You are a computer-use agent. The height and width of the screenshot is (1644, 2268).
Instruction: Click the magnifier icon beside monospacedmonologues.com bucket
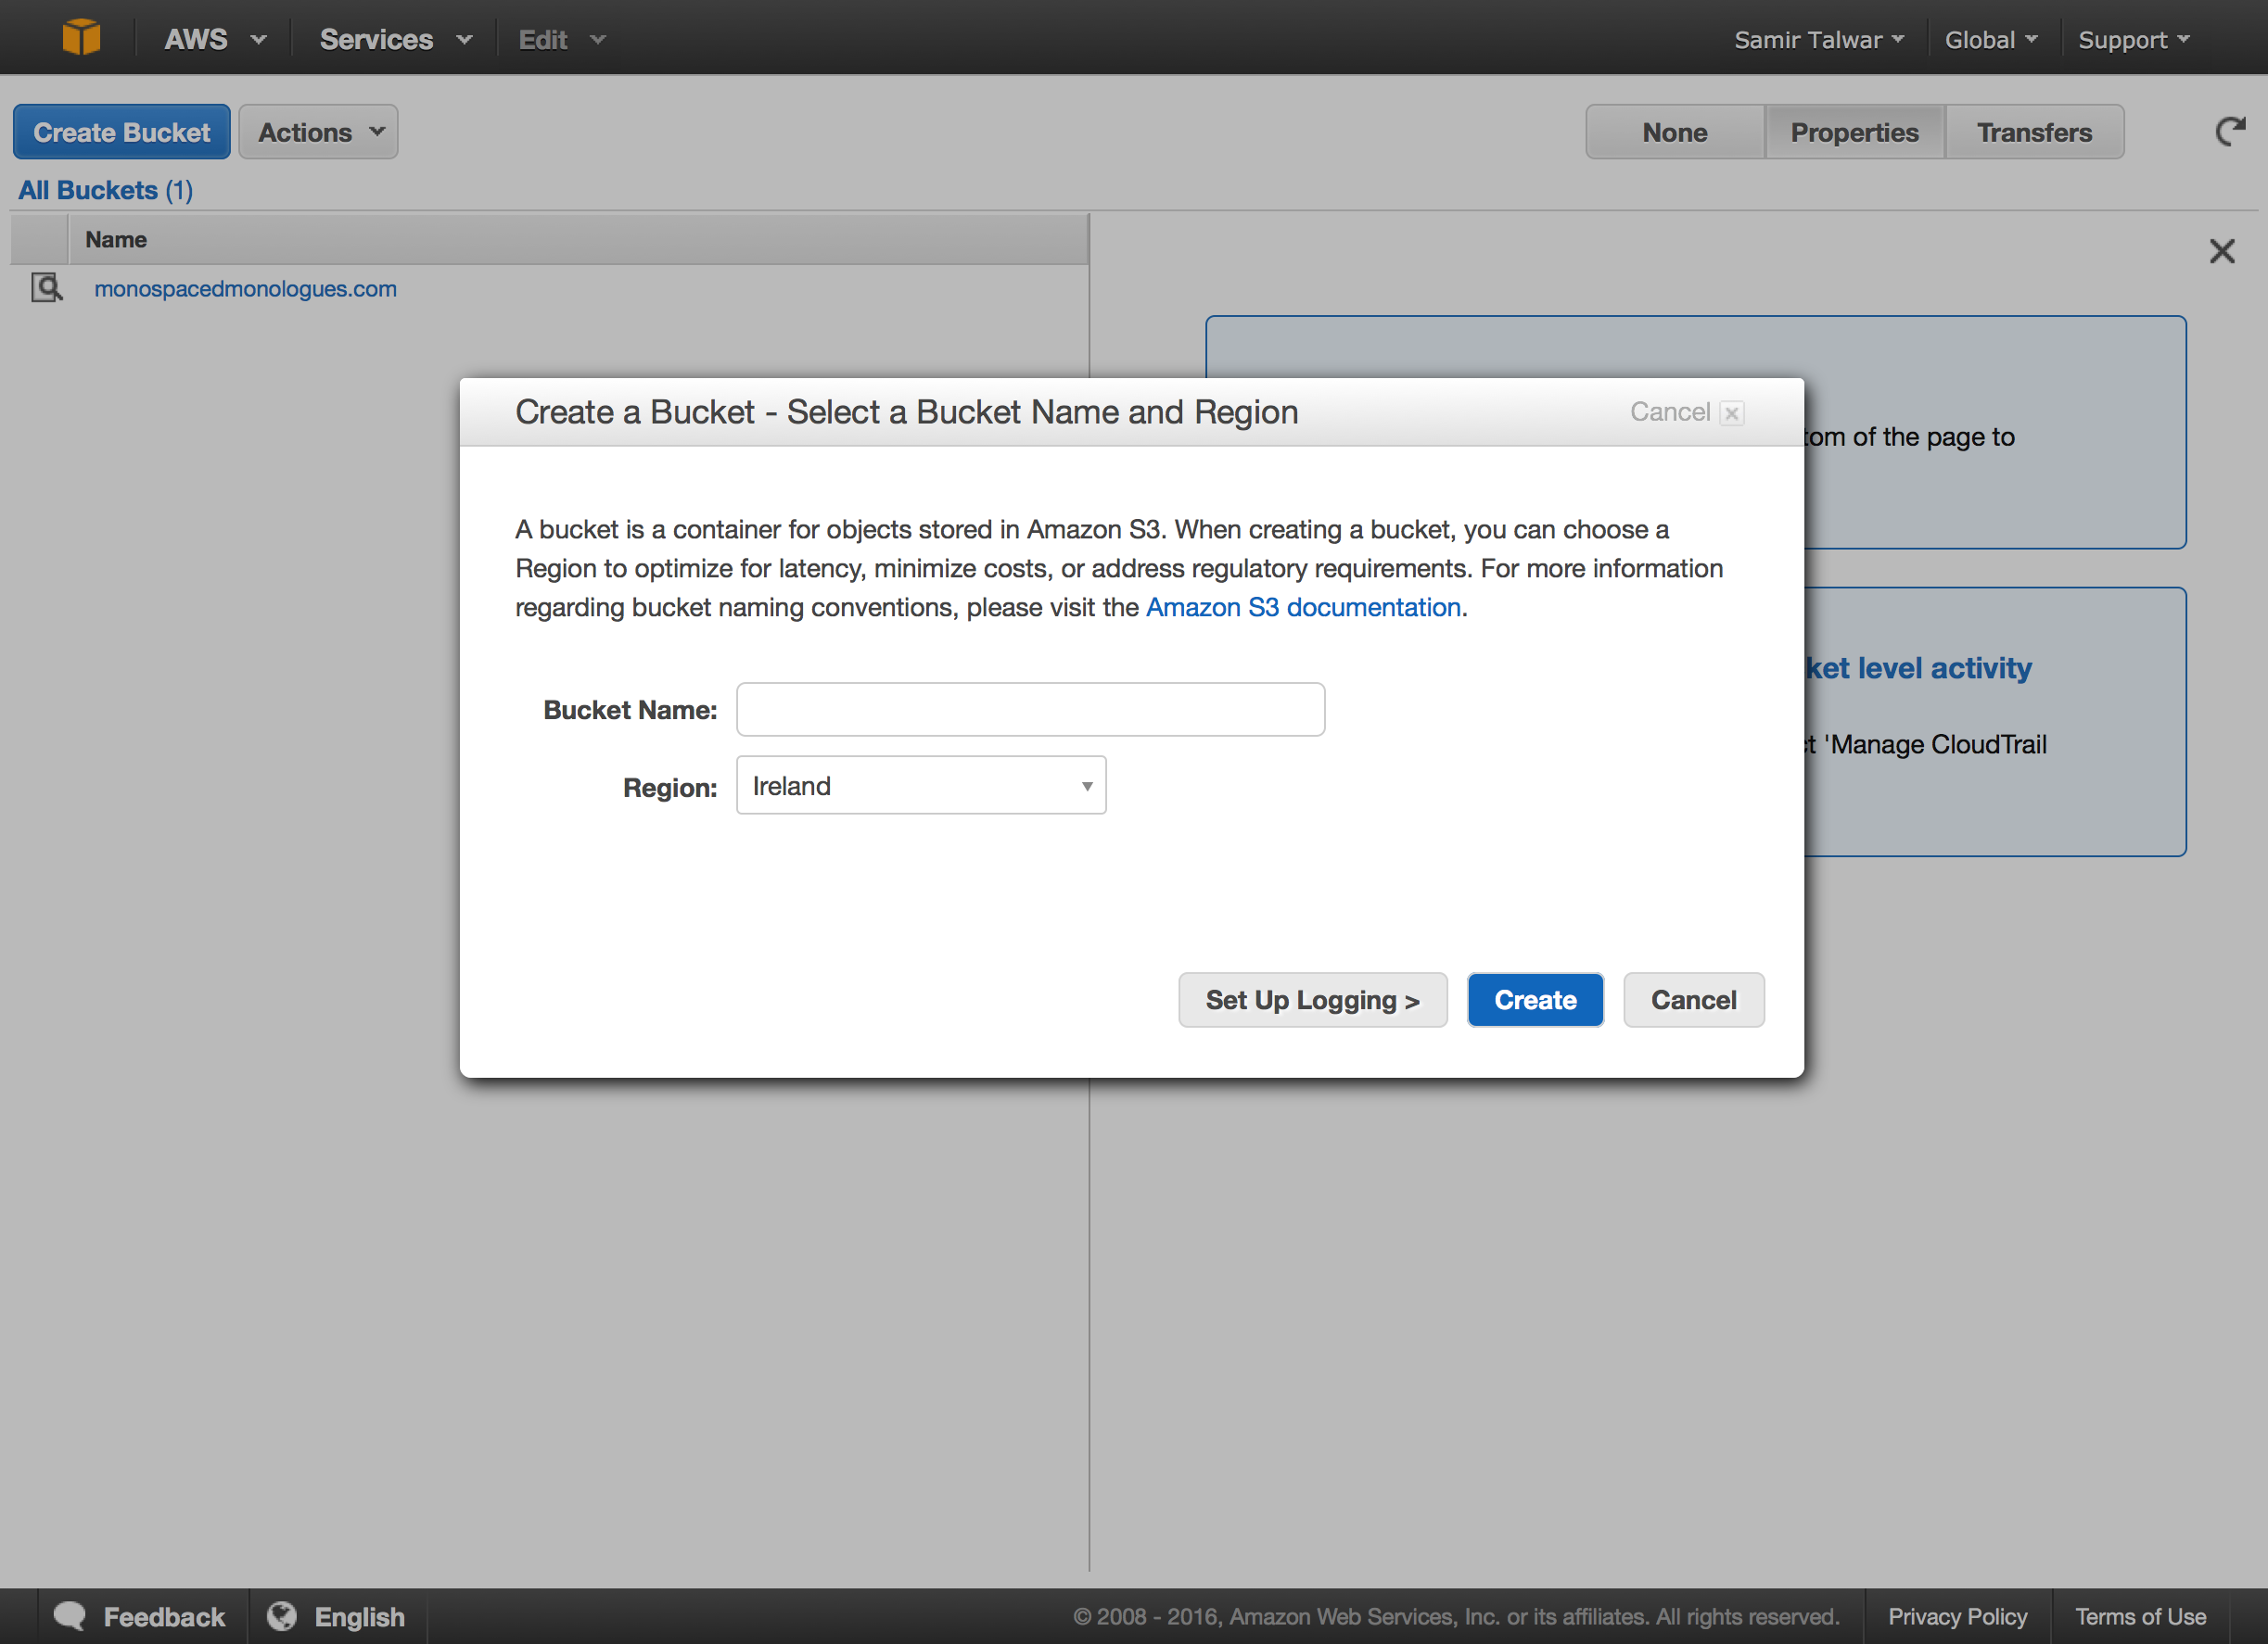coord(46,288)
